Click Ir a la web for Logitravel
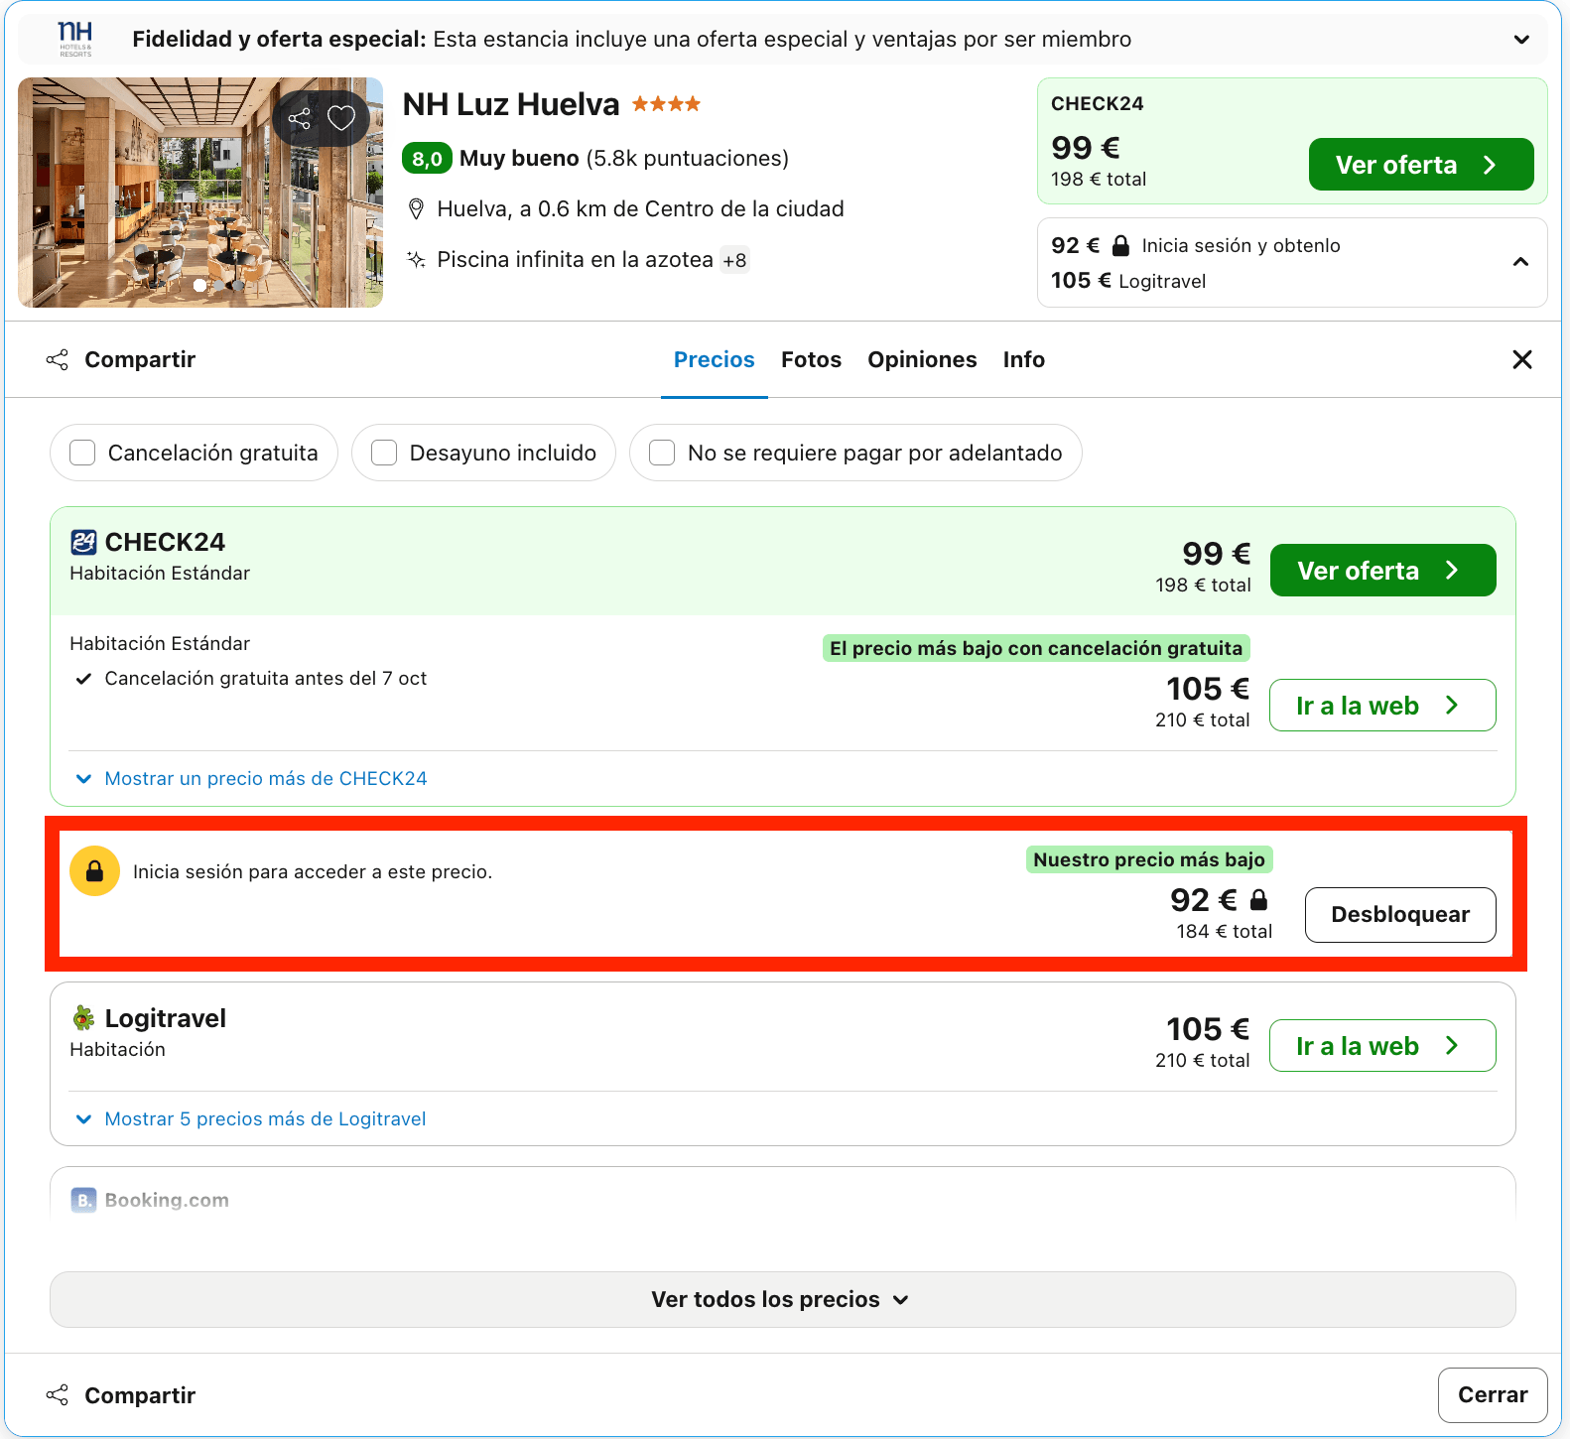Screen dimensions: 1570x1439 point(1382,1046)
